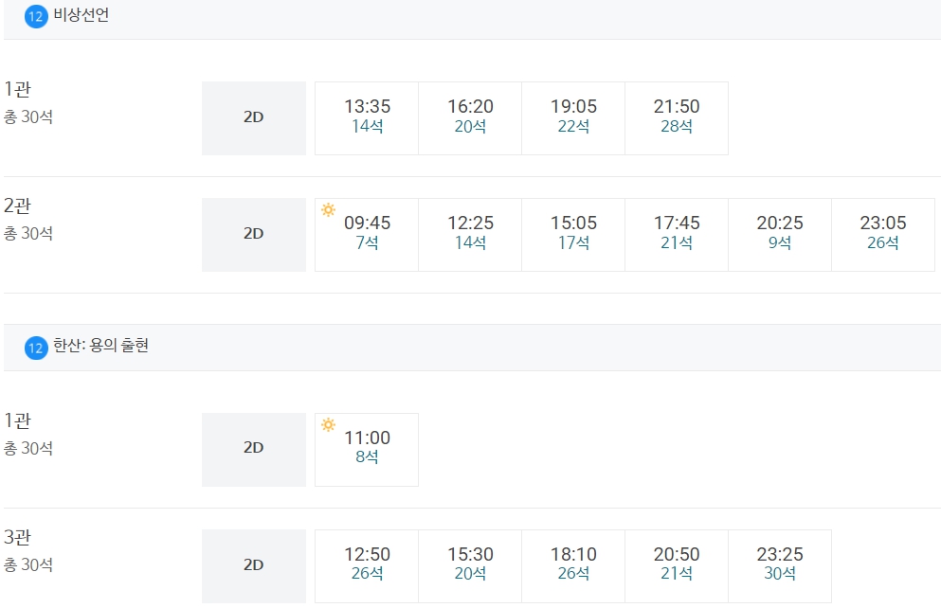The image size is (941, 608).
Task: Select the 13:35 showtime with 14석
Action: coord(367,118)
